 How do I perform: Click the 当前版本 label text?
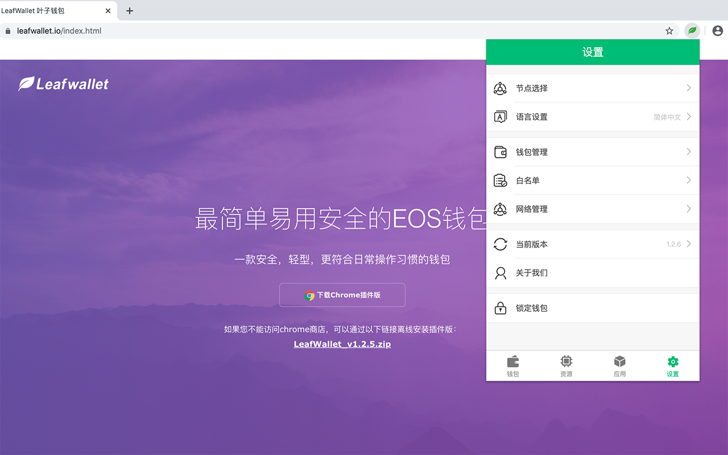click(532, 244)
